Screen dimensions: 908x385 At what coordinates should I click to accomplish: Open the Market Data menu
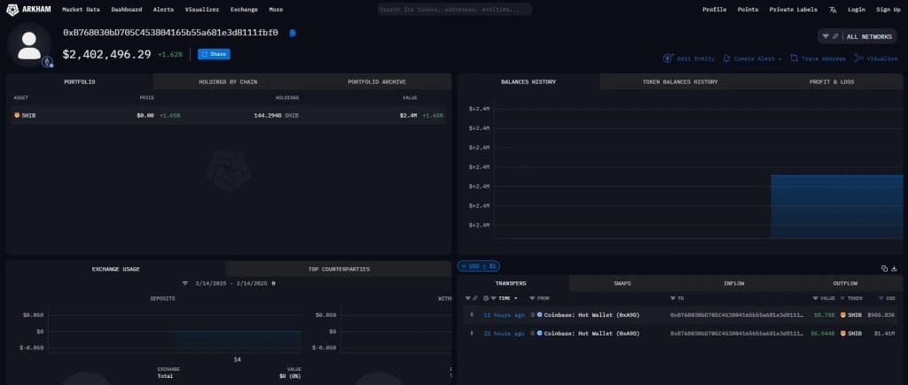point(81,10)
